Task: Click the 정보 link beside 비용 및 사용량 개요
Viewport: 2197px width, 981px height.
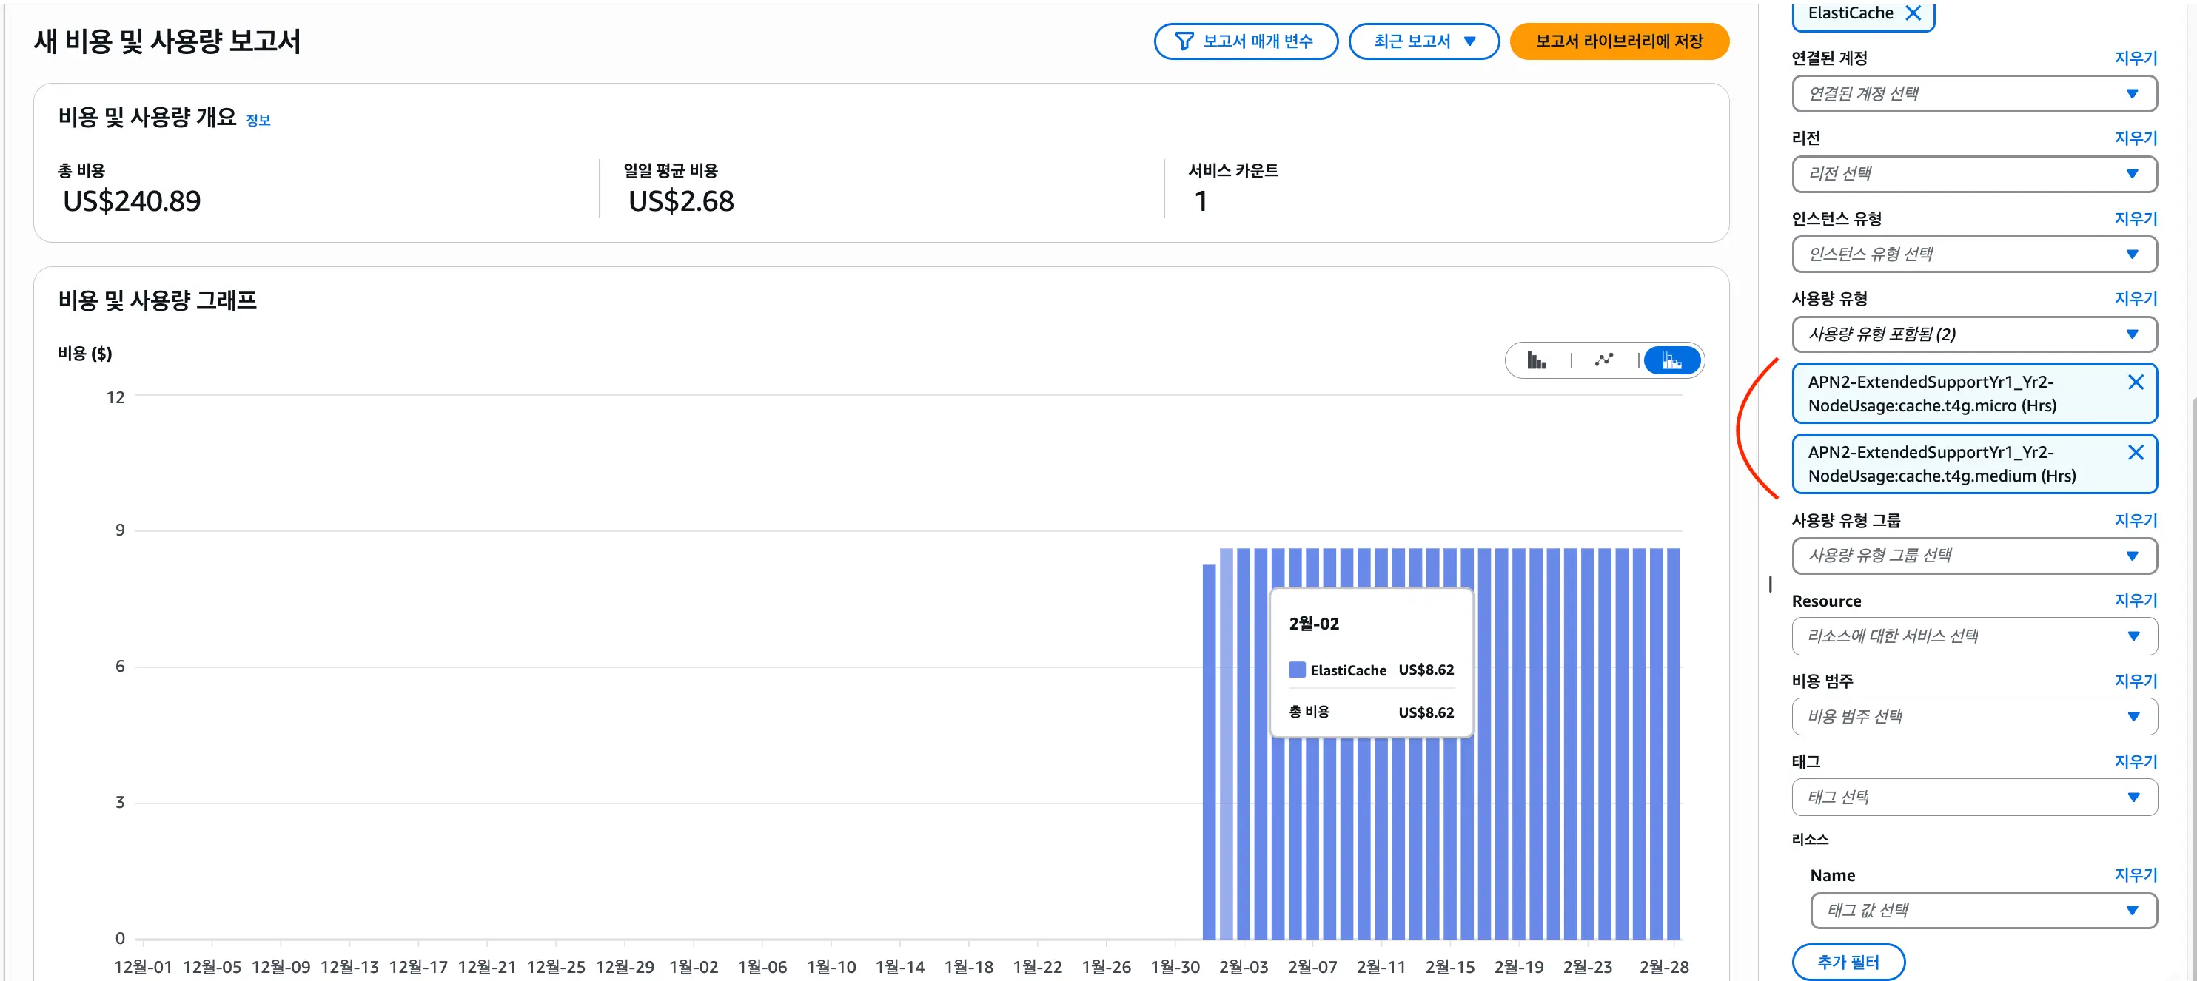Action: (259, 120)
